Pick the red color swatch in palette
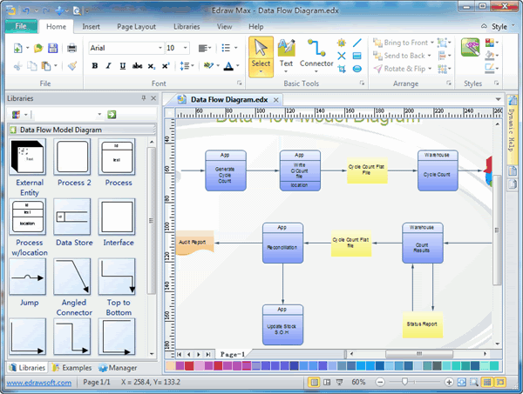This screenshot has height=394, width=523. (x=189, y=366)
